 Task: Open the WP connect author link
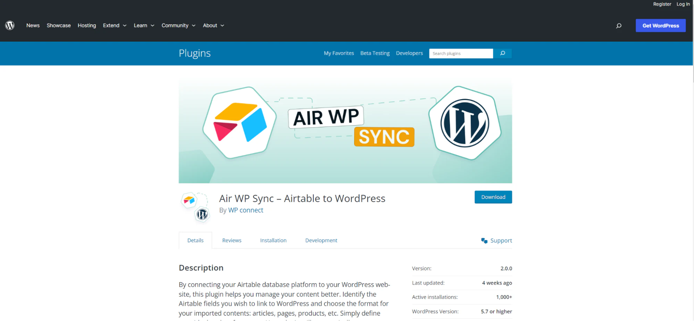245,210
